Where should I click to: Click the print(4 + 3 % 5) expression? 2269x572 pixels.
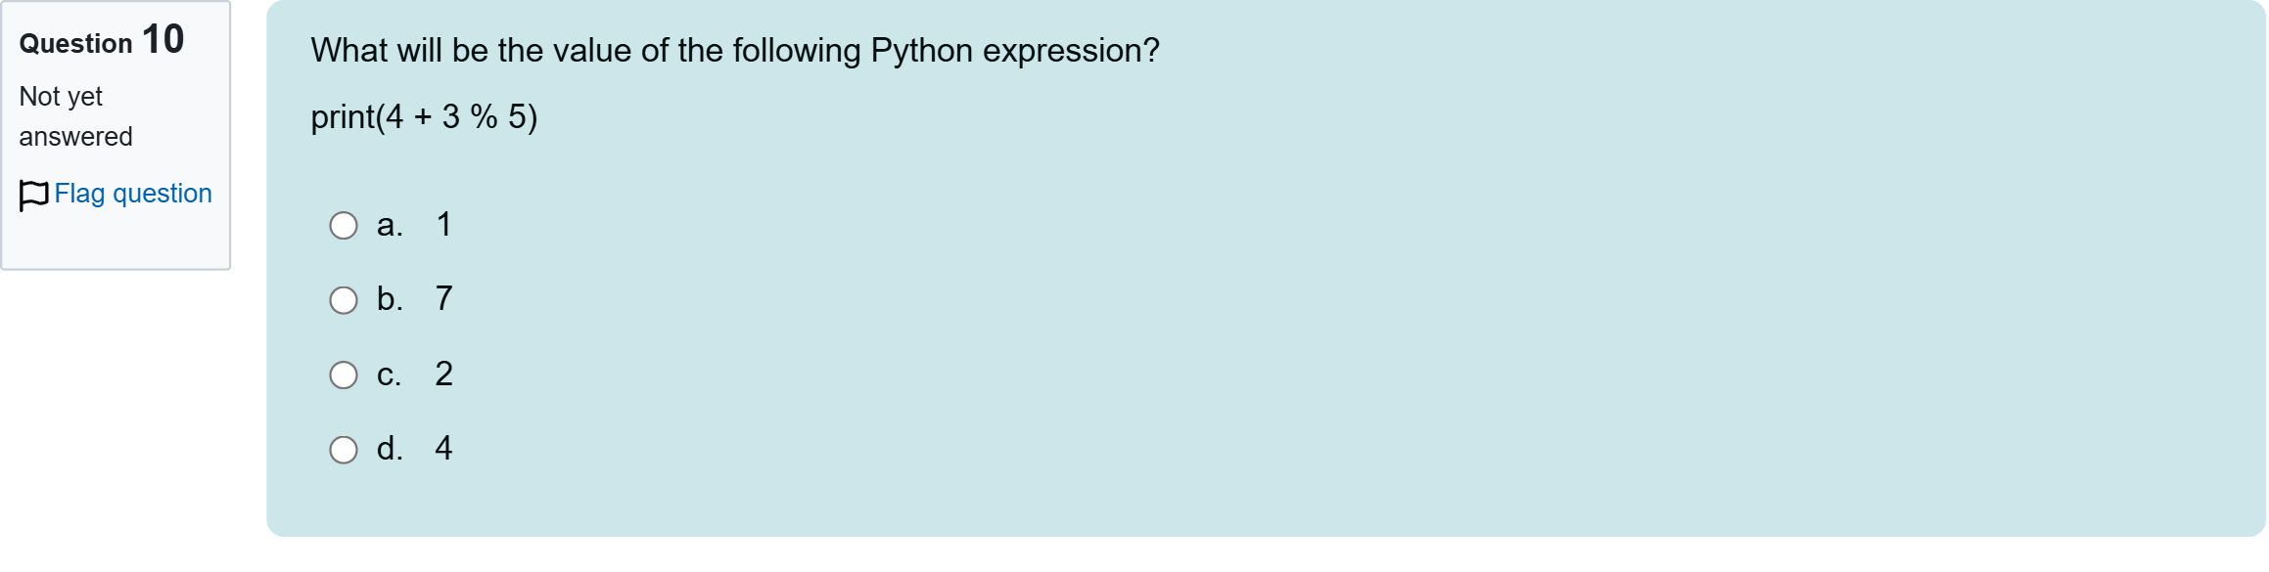[423, 118]
